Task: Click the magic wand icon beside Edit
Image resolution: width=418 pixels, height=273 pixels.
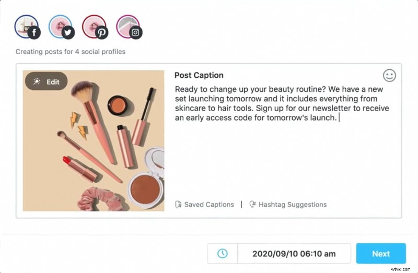Action: (x=37, y=81)
